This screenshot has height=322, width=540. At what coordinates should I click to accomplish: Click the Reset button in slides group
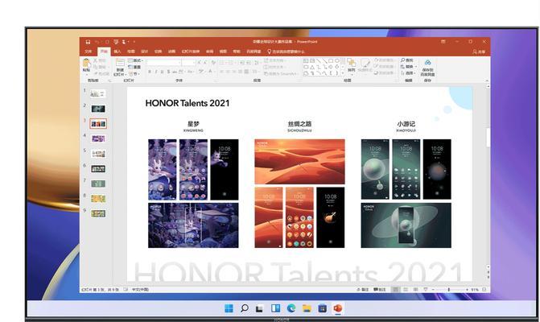click(134, 67)
